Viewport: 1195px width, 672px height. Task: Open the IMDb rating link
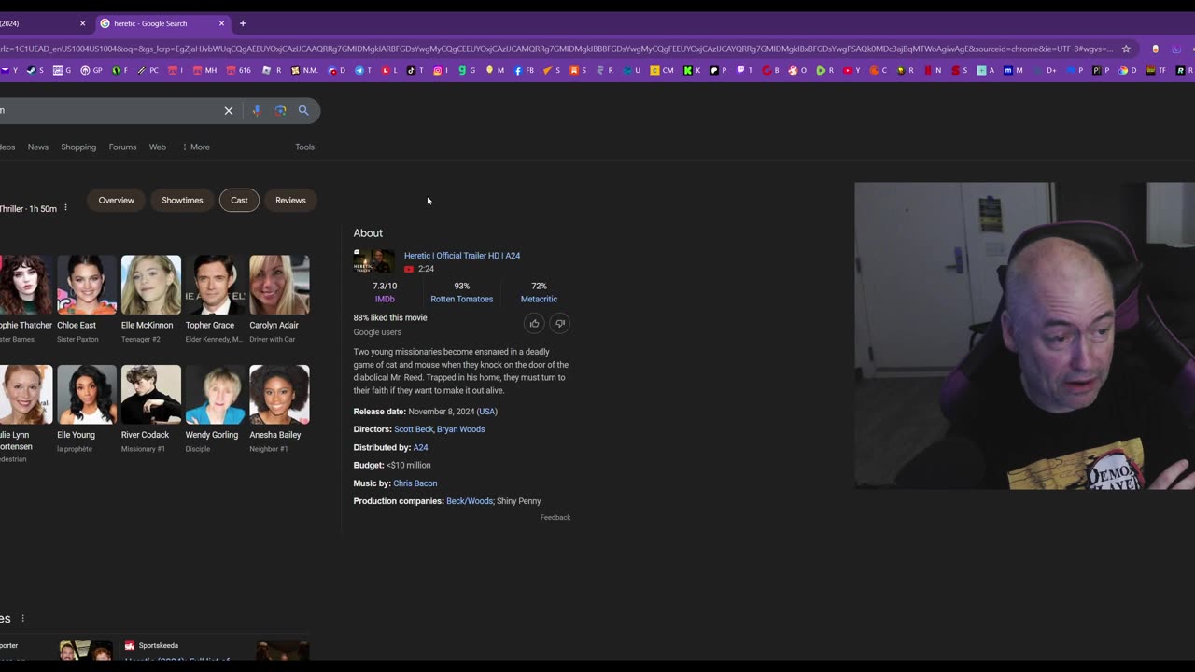385,299
